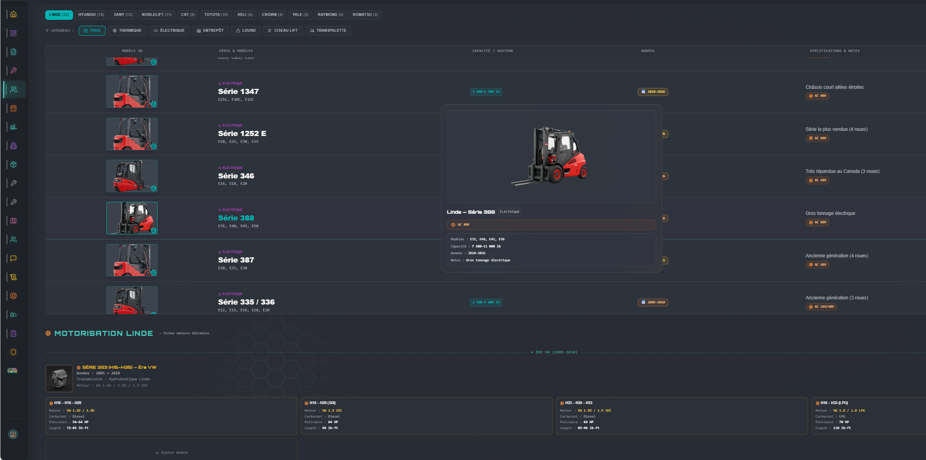Screen dimensions: 926x460
Task: Open the Série 1347 forklift thumbnail
Action: (132, 92)
